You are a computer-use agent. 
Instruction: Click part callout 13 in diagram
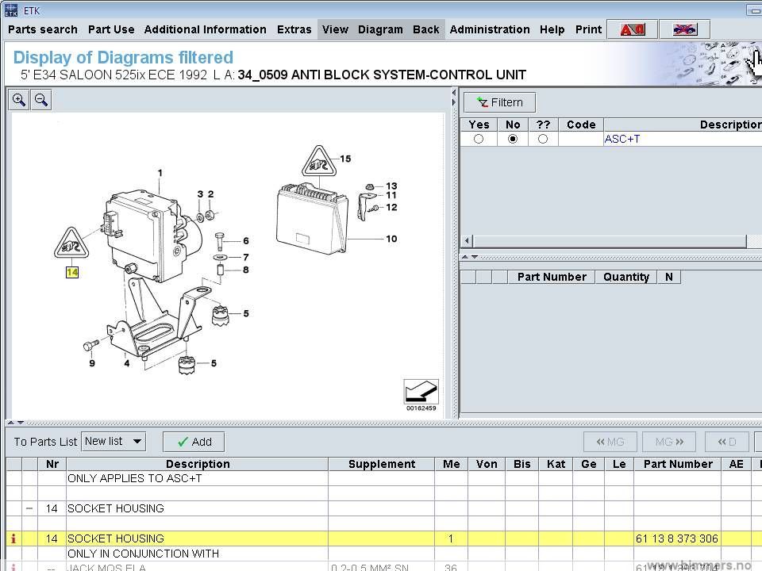pos(391,186)
